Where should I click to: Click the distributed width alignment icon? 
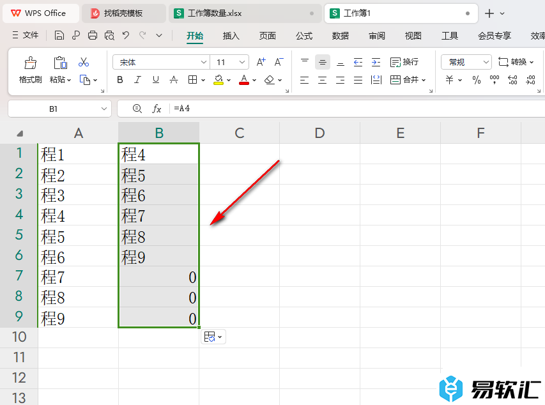(376, 80)
